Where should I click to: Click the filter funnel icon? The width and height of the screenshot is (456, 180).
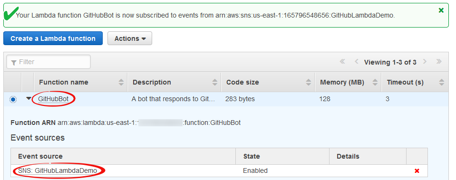pyautogui.click(x=13, y=62)
